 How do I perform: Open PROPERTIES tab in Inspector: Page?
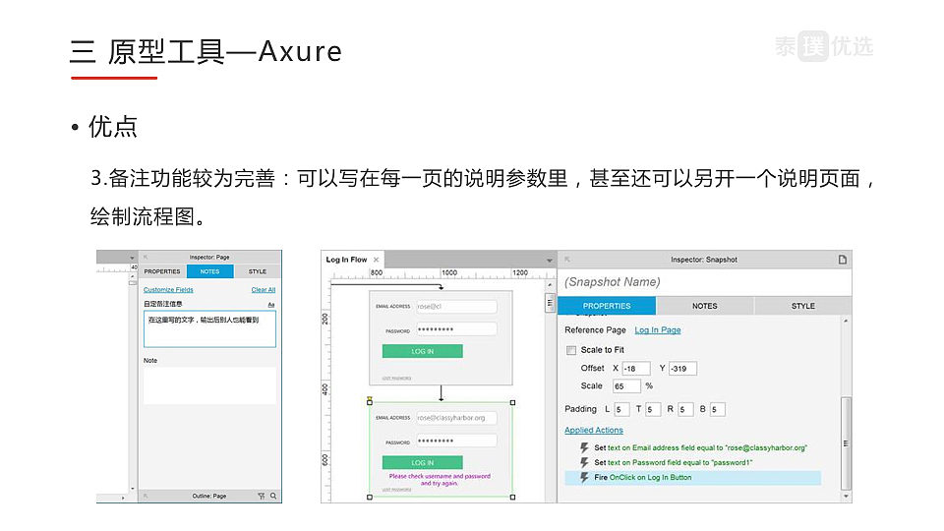[162, 271]
